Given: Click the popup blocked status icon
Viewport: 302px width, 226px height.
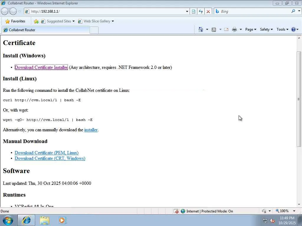Looking at the screenshot, I should click(176, 211).
